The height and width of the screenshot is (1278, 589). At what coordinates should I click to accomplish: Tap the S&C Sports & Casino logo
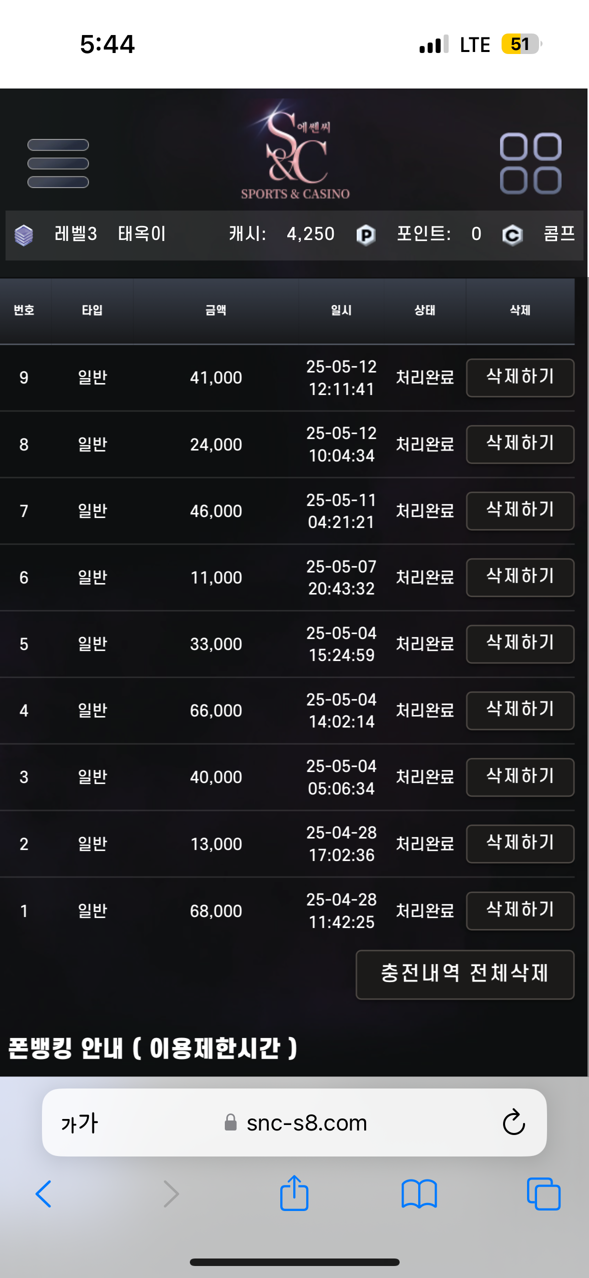295,150
